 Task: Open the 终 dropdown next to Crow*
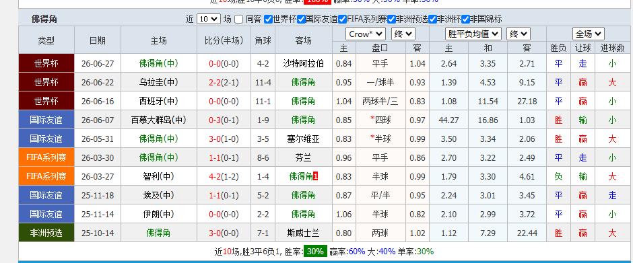point(403,34)
